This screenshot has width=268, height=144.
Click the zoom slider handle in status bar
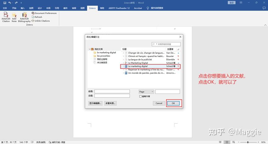(x=248, y=142)
